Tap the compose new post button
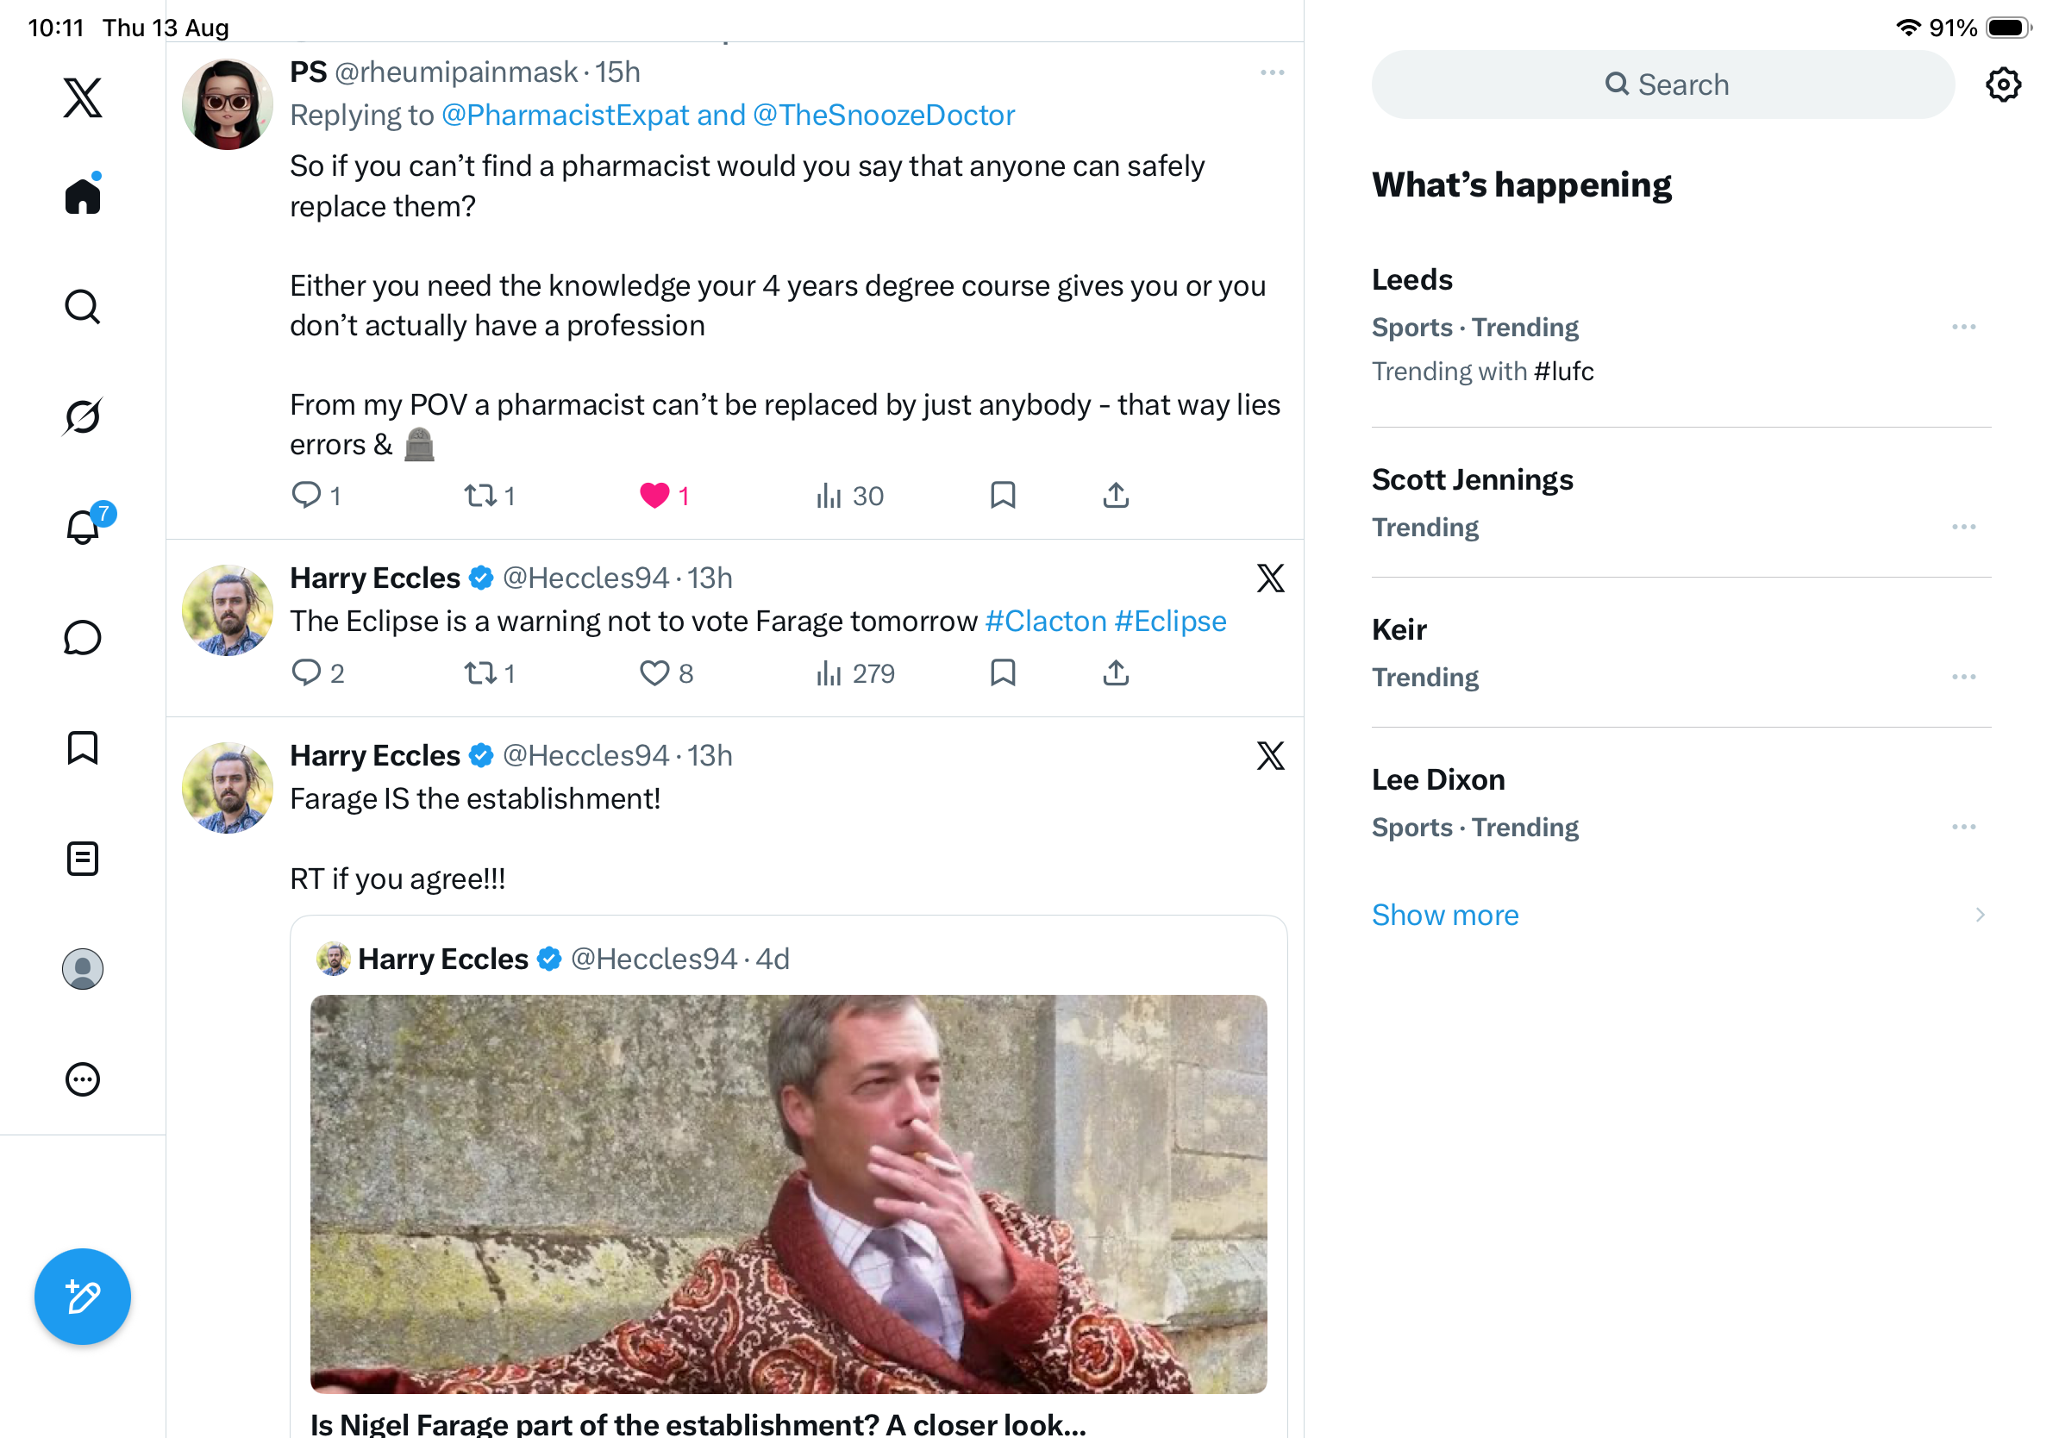This screenshot has height=1438, width=2059. (x=83, y=1297)
